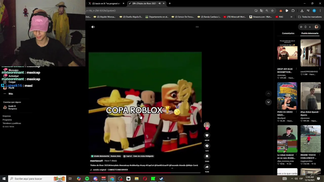Screen dimensions: 324x182
Task: Expand the bookmarks bar overflow chevron
Action: click(291, 17)
